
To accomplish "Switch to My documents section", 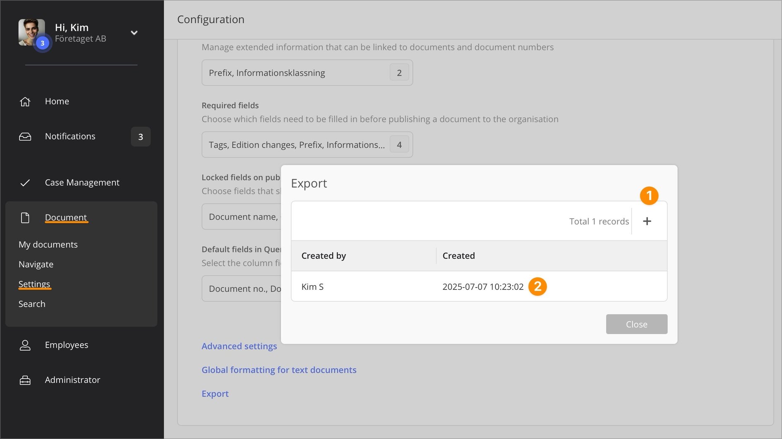I will click(x=48, y=244).
